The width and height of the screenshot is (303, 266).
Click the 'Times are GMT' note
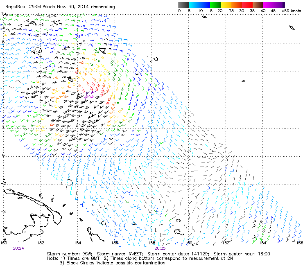[x=84, y=259]
